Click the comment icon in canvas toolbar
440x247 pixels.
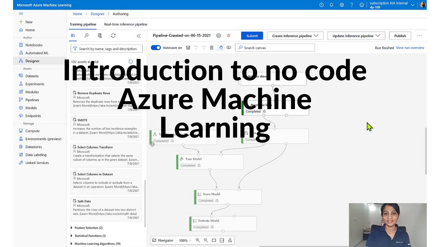point(229,48)
